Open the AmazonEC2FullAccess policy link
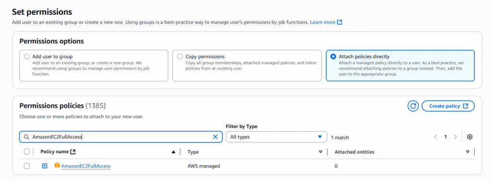Image resolution: width=492 pixels, height=181 pixels. (86, 166)
